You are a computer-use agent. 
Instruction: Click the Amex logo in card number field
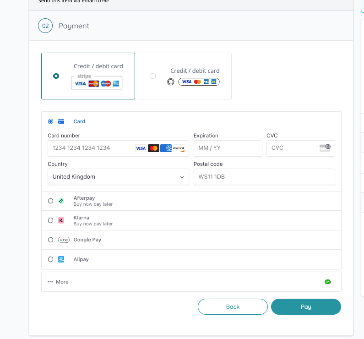coord(166,148)
